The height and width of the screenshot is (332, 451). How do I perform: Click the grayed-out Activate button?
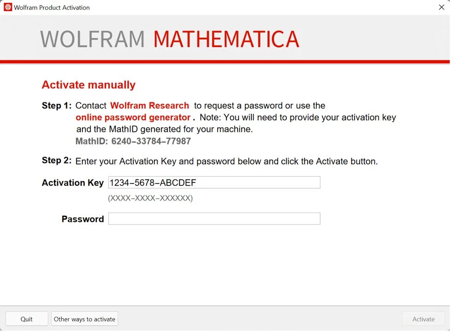(x=423, y=319)
